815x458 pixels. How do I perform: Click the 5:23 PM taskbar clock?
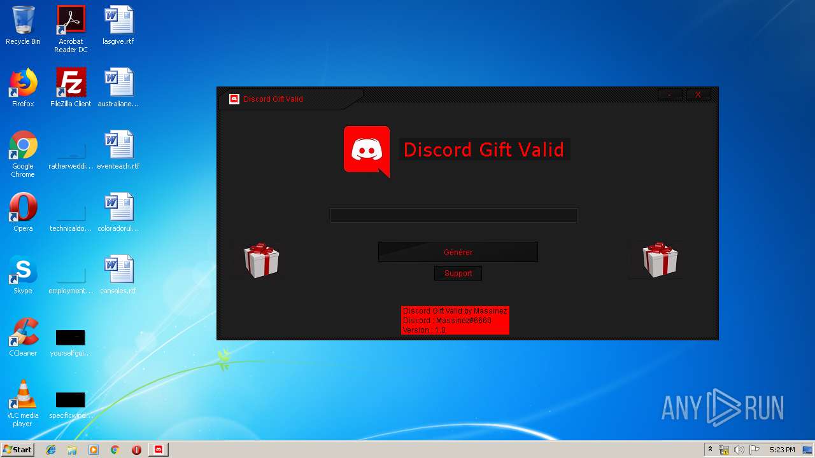click(x=782, y=450)
